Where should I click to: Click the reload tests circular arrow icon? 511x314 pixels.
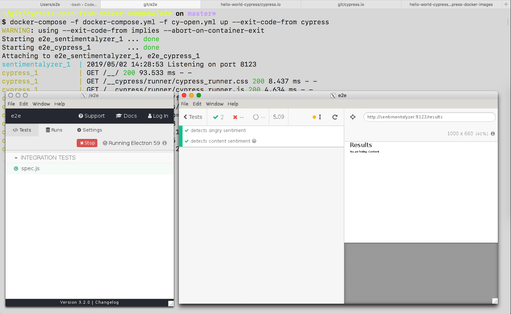(x=335, y=117)
